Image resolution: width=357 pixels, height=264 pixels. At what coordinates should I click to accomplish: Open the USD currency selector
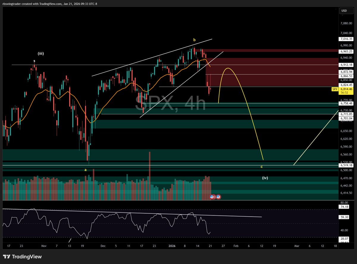[x=346, y=11]
